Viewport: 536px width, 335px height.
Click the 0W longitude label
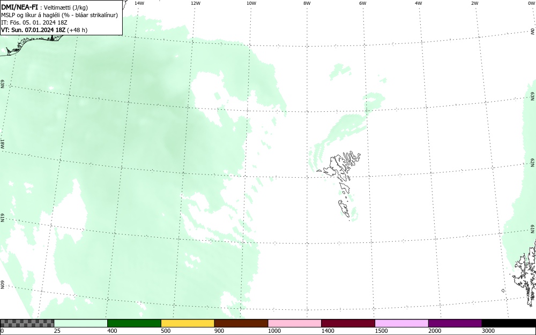pyautogui.click(x=531, y=3)
